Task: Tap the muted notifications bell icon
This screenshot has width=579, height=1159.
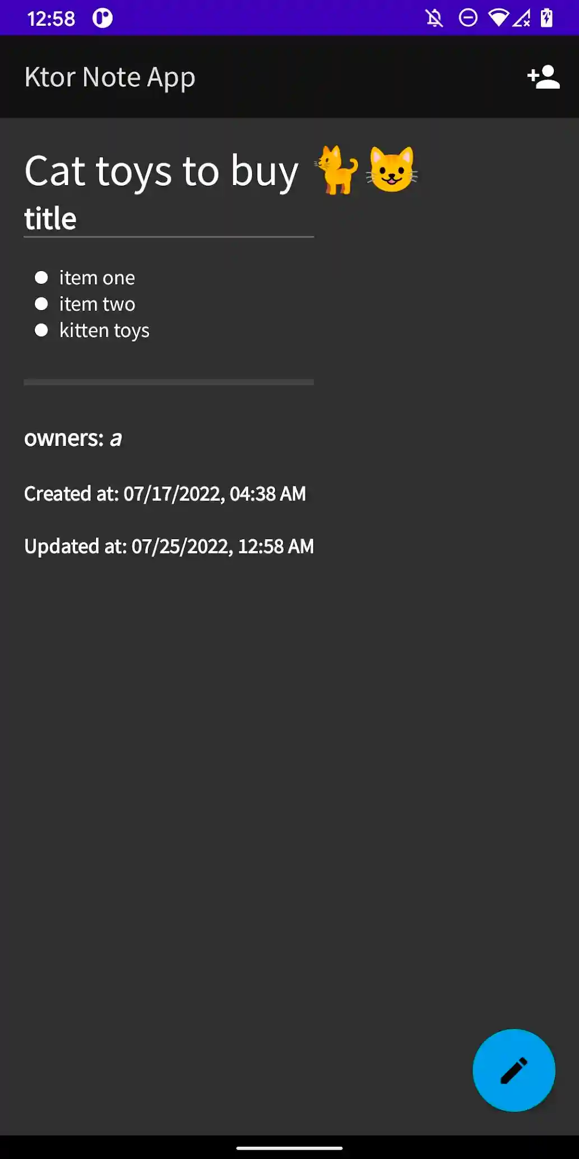Action: (434, 18)
